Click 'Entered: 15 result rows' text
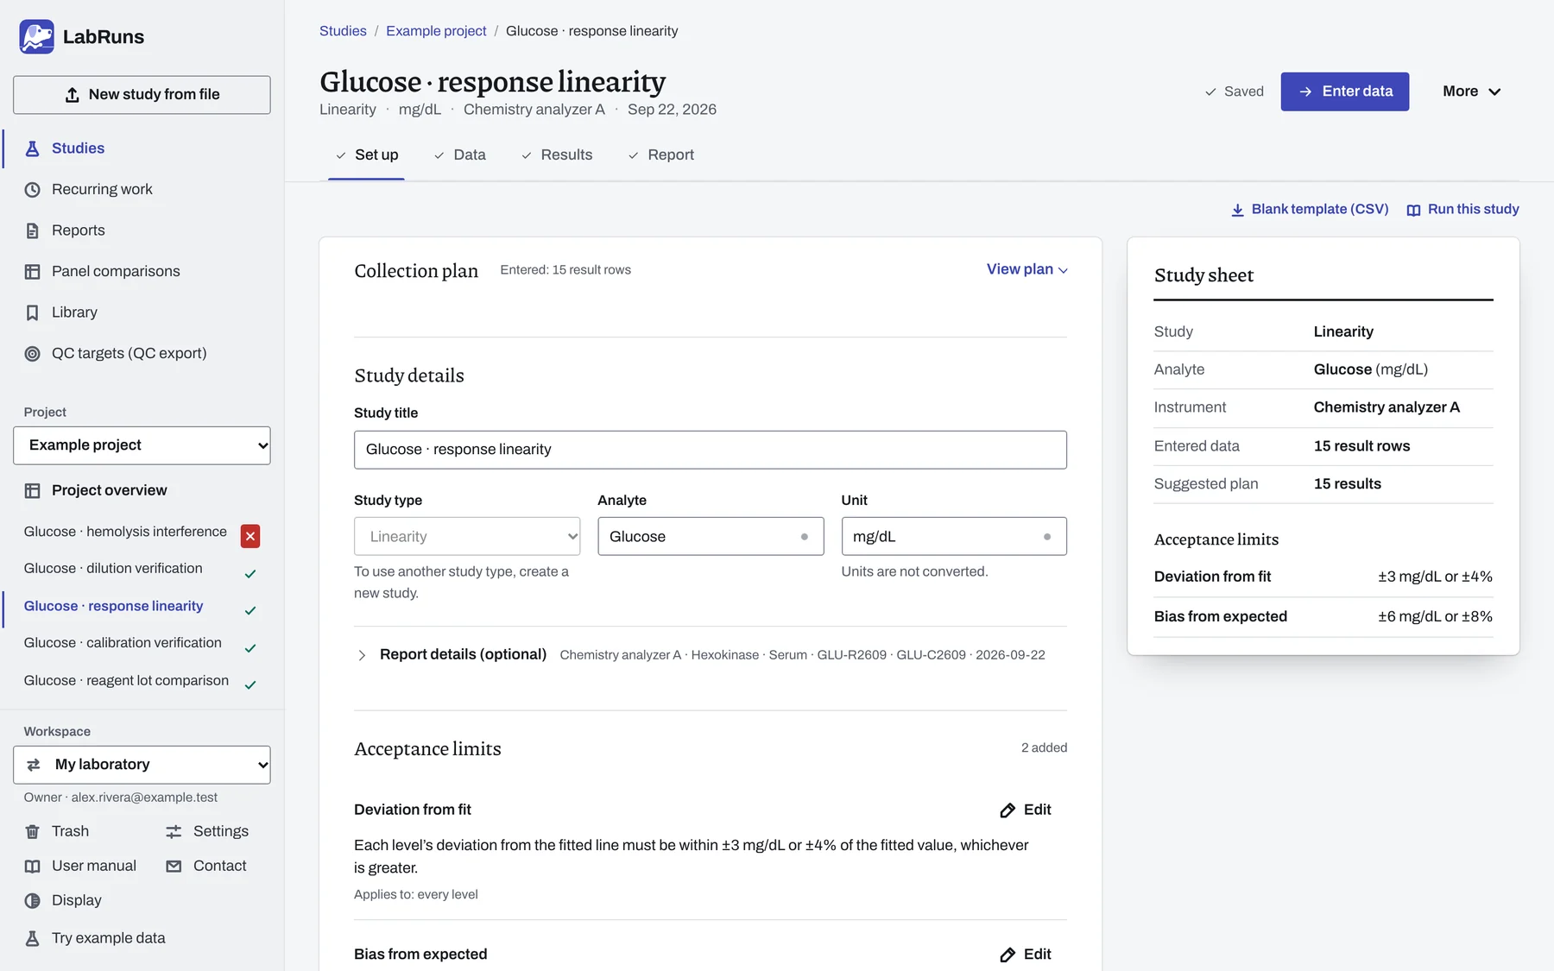 (x=565, y=270)
